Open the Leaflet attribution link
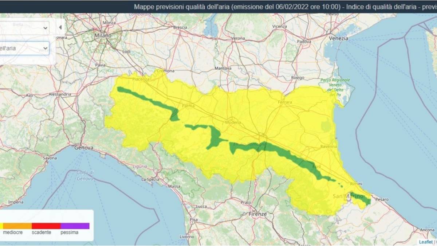Screen dimensions: 437x246 (425, 242)
